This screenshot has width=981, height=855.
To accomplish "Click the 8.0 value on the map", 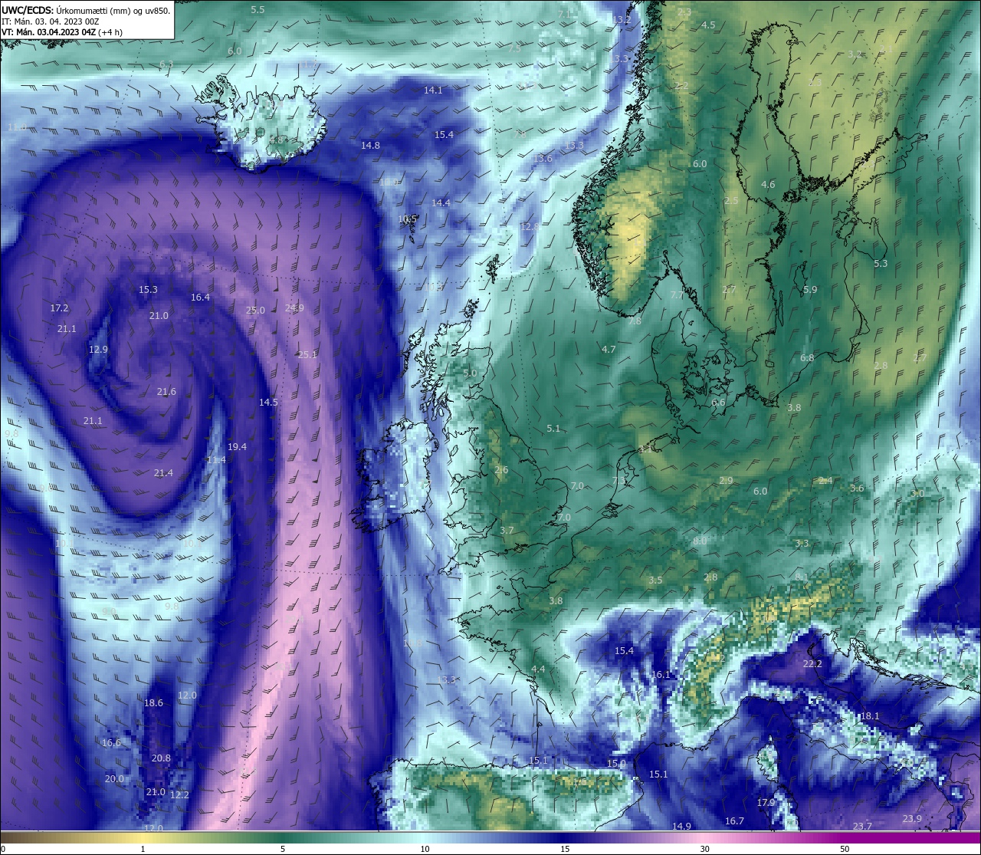I will click(x=700, y=541).
